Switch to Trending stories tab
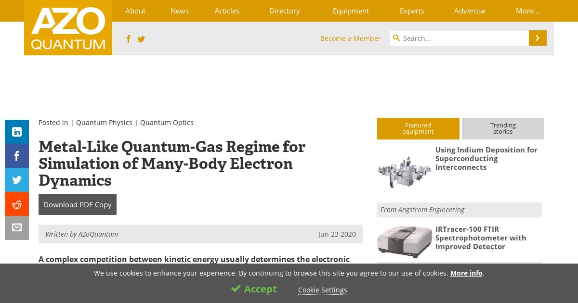This screenshot has height=303, width=578. pyautogui.click(x=503, y=128)
